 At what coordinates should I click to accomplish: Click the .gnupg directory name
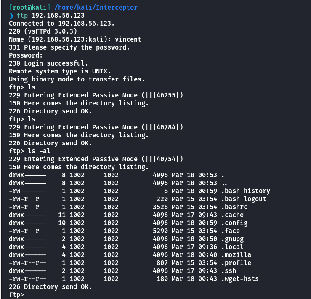232,239
